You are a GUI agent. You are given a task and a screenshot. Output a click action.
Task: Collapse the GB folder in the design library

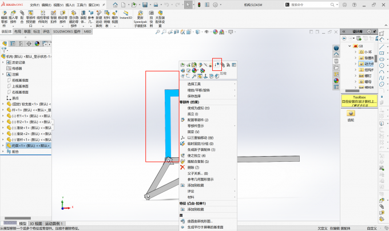tap(350, 46)
